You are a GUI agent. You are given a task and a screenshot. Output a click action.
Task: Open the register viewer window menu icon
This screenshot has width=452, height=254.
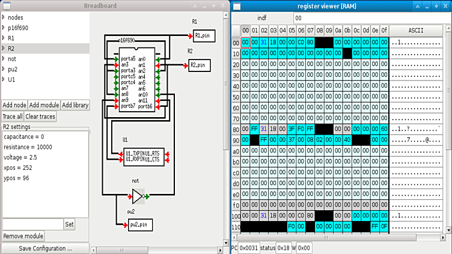pos(237,6)
